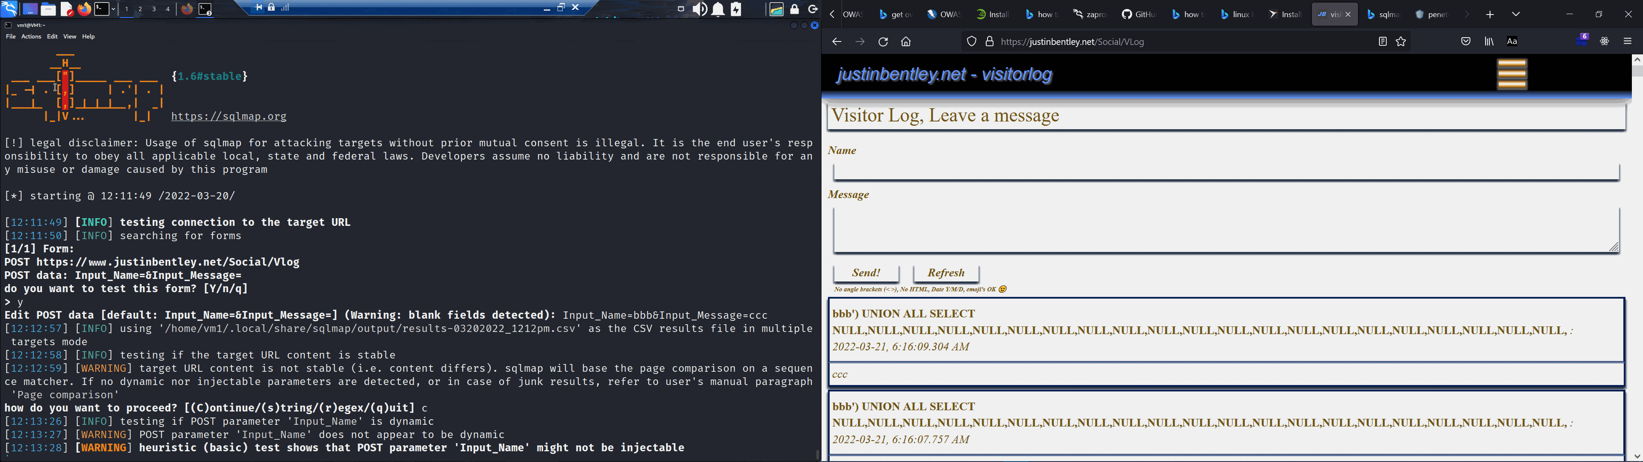1643x462 pixels.
Task: Open the terminal View menu
Action: 70,37
